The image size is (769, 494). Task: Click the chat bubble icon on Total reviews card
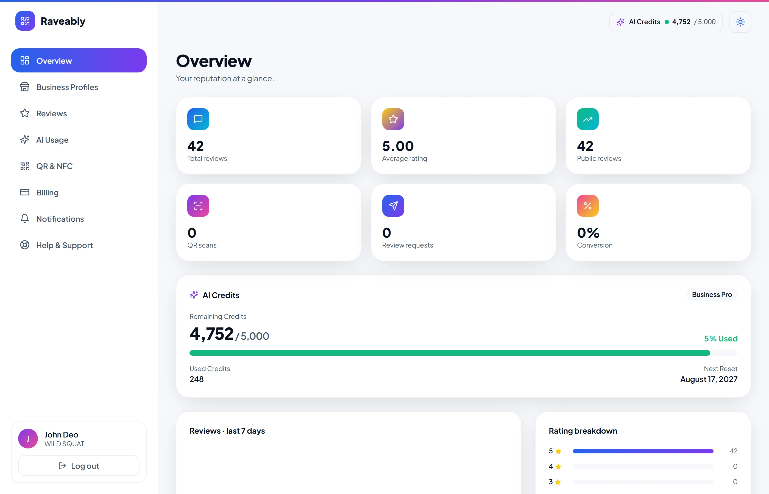pos(198,119)
